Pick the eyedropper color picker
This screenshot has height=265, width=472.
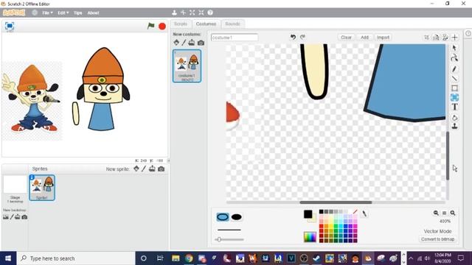[364, 213]
